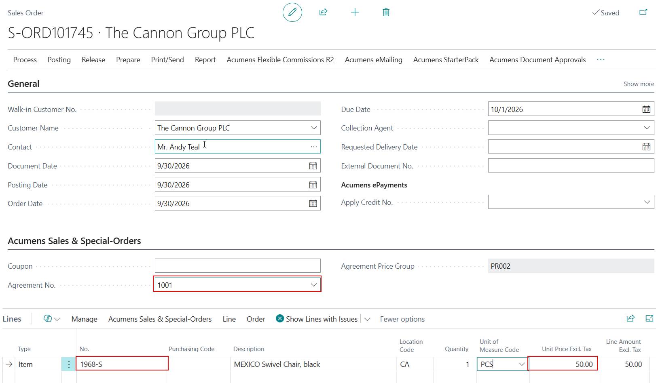The image size is (656, 383).
Task: Collapse the General section header
Action: (23, 84)
